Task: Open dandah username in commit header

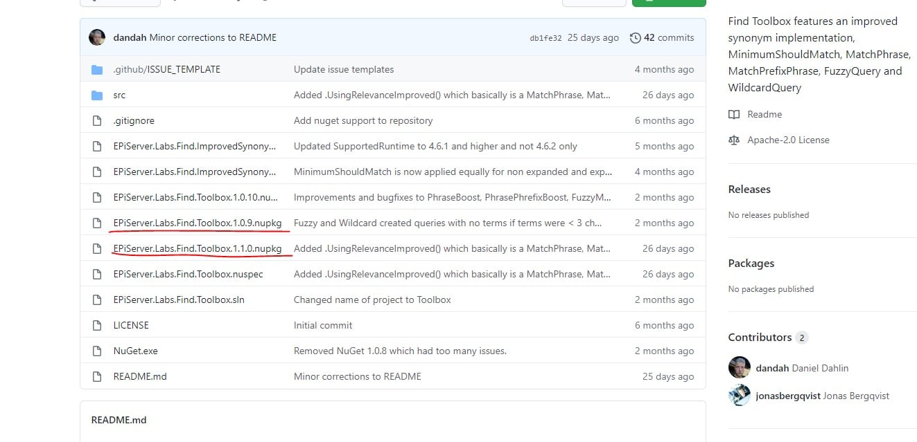Action: point(130,37)
